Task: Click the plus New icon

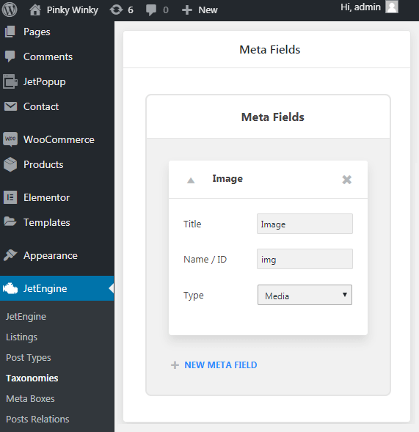Action: (x=187, y=10)
